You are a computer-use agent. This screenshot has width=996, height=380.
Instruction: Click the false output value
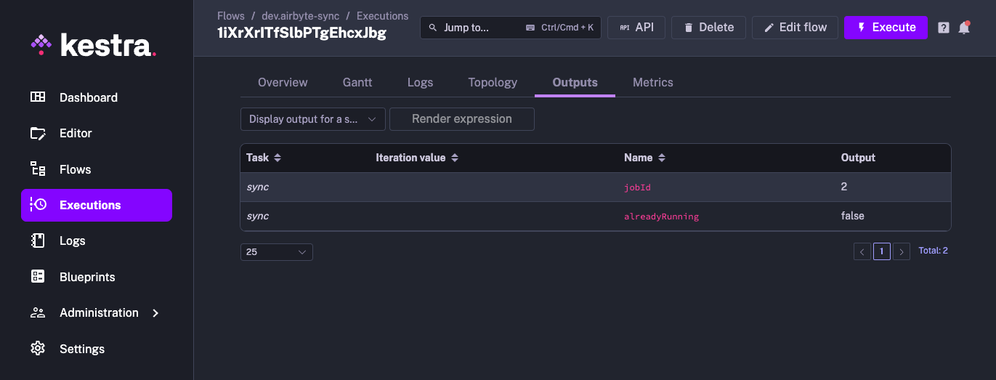[x=852, y=216]
